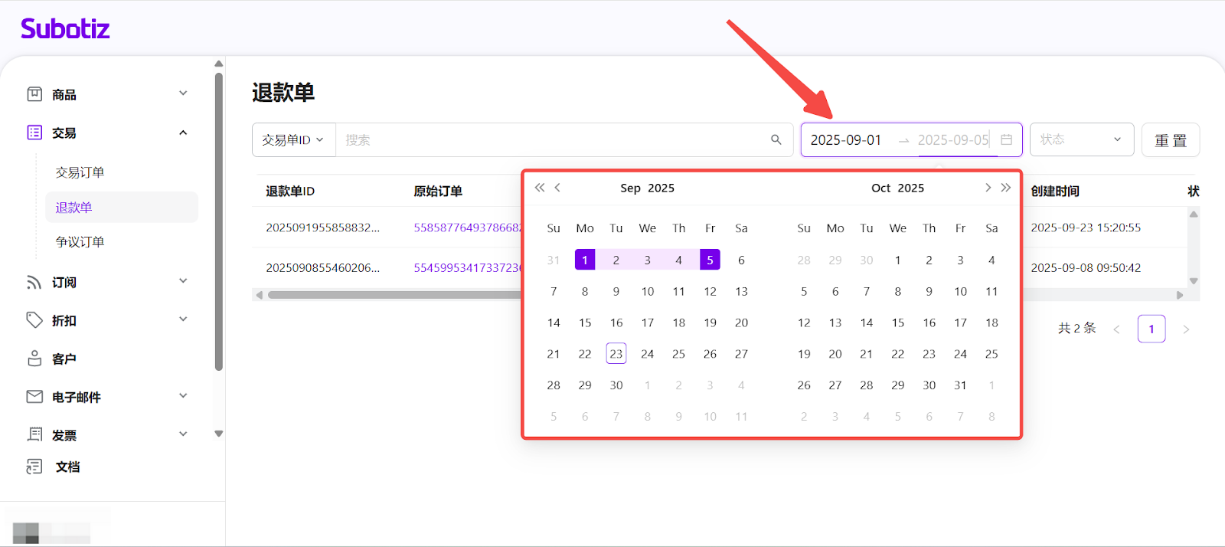1225x547 pixels.
Task: Open the 客户 customers section
Action: point(64,359)
